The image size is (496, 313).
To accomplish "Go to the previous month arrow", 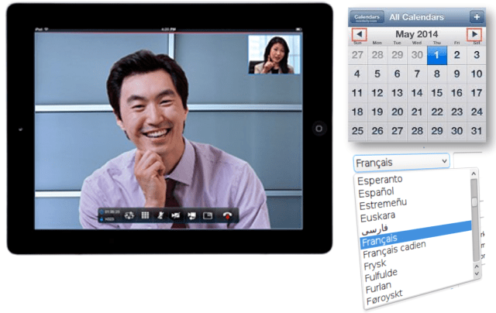I will [359, 36].
